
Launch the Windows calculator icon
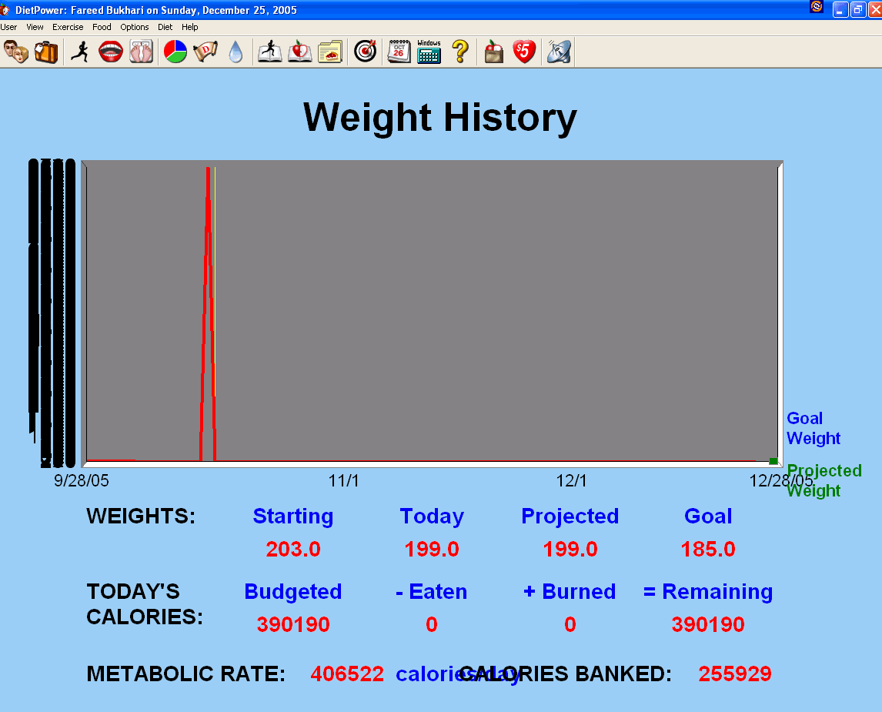coord(429,52)
